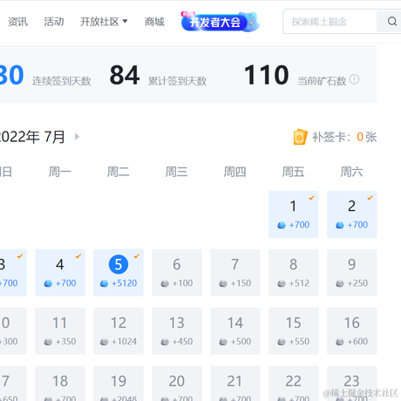
Task: Click the 周五 weekday header
Action: [293, 172]
